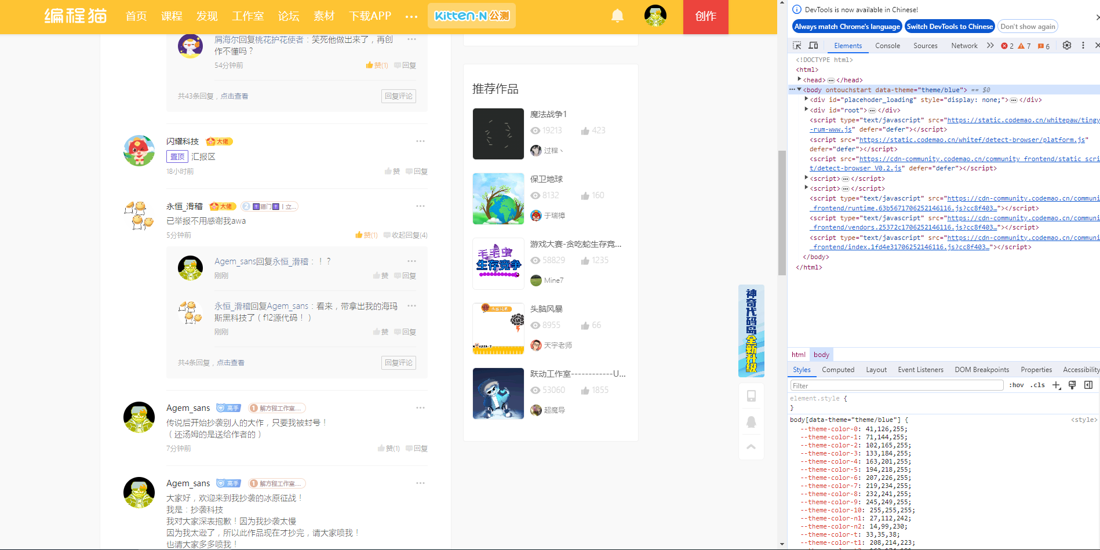Click the 高手 badge on the 传说后开始 comment
The height and width of the screenshot is (550, 1100).
(x=229, y=408)
